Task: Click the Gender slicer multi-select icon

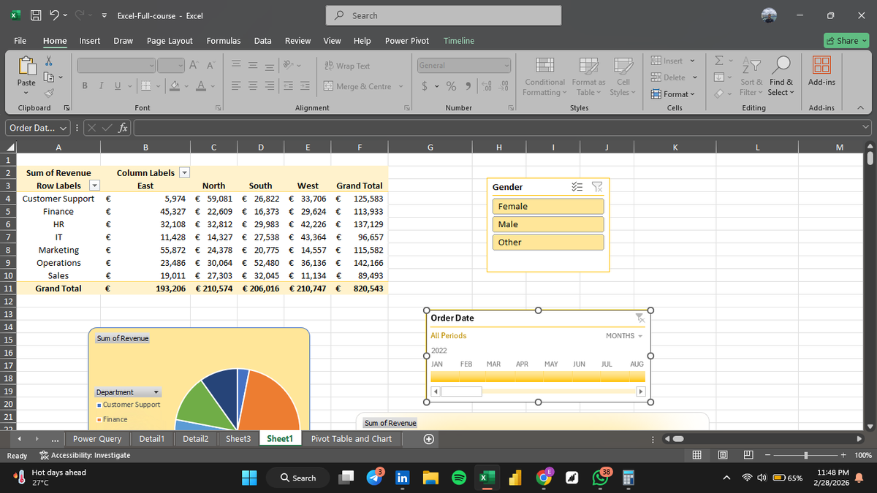Action: click(x=577, y=187)
